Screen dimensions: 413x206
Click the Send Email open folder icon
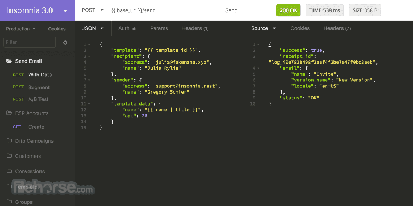pyautogui.click(x=9, y=61)
